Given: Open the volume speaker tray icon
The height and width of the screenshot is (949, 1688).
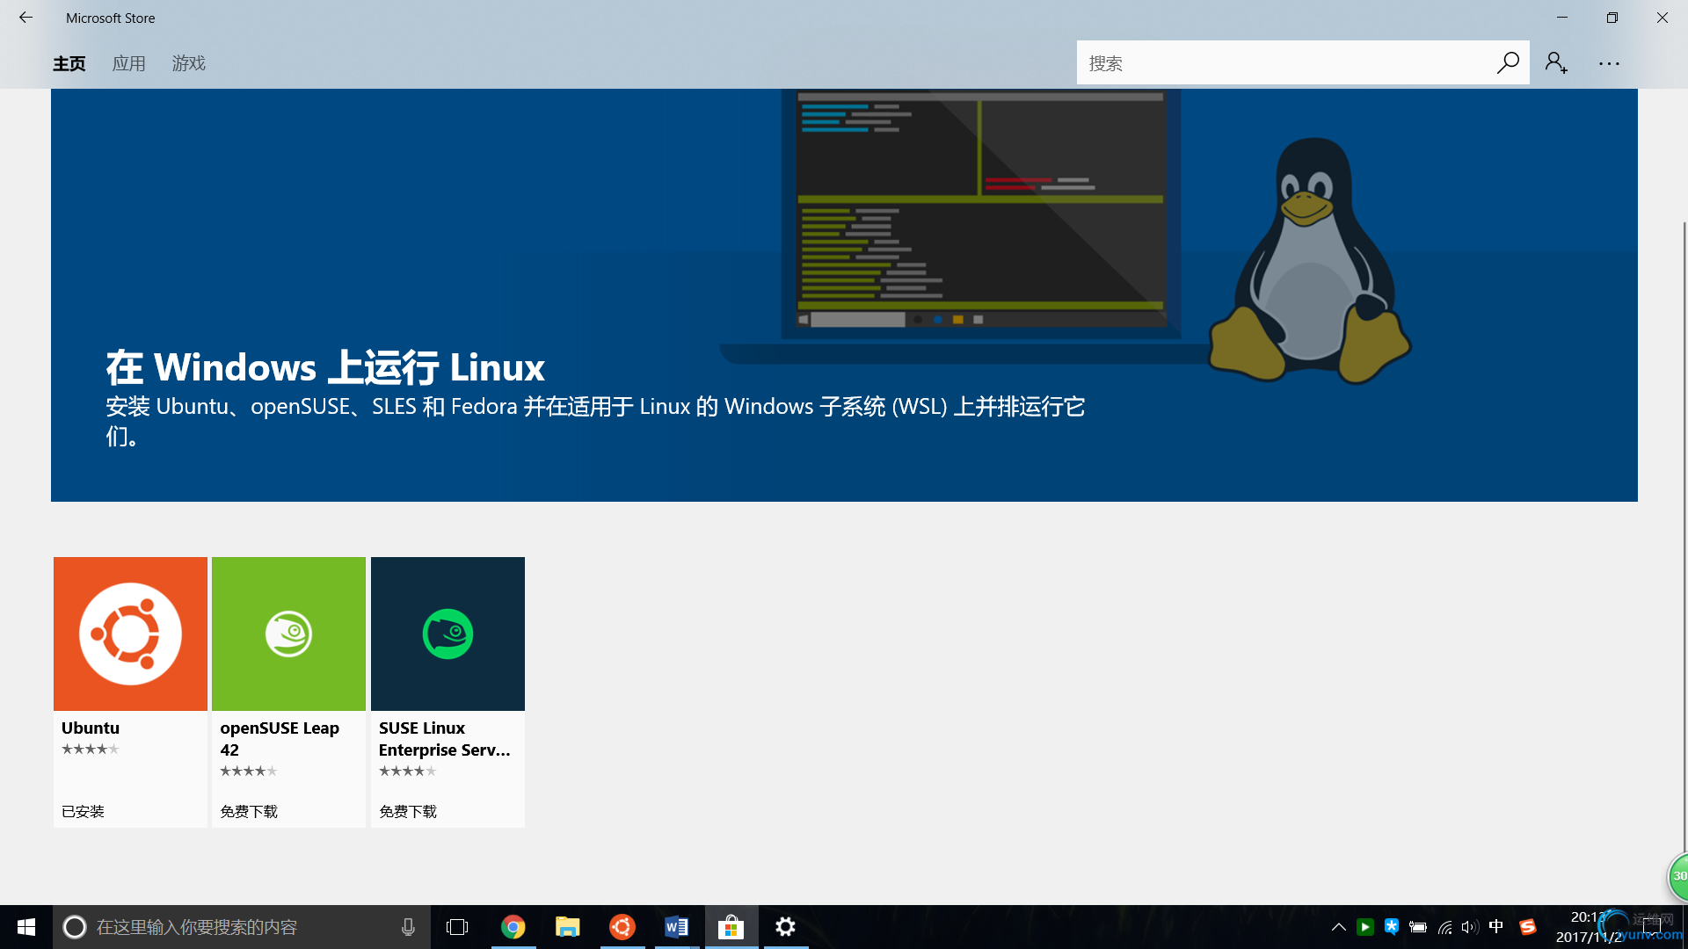Looking at the screenshot, I should pyautogui.click(x=1470, y=927).
